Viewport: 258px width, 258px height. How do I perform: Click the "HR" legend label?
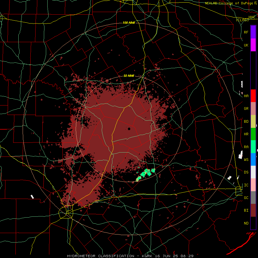click(246, 134)
